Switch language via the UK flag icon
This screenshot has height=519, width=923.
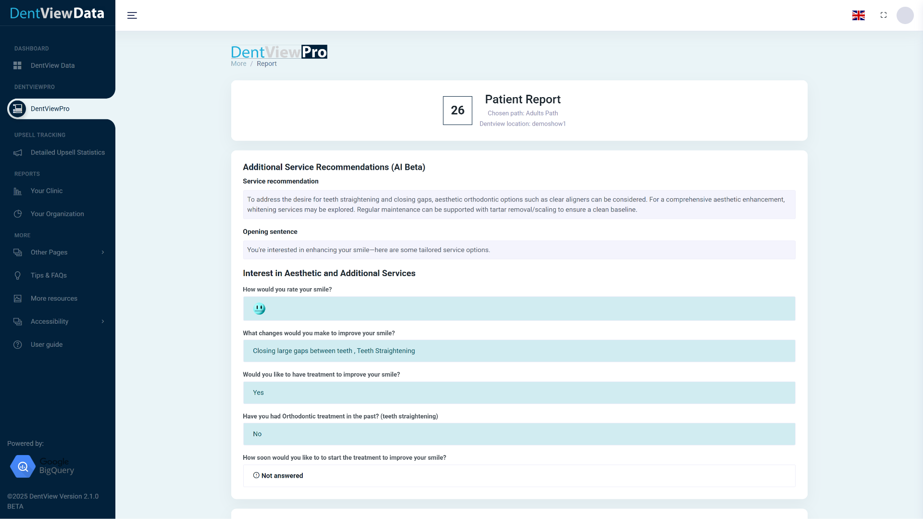(859, 15)
